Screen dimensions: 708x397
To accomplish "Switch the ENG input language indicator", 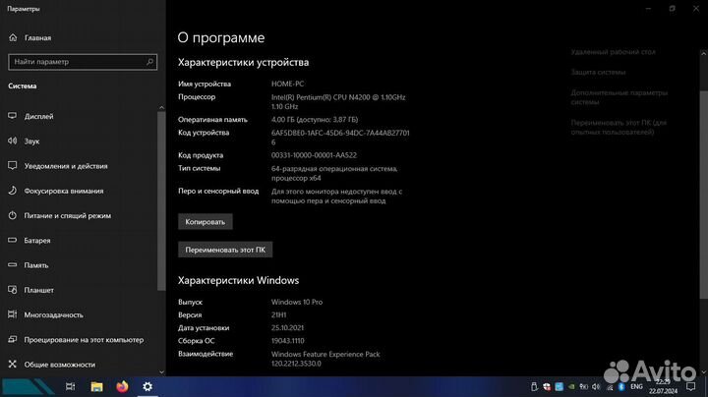I will [x=636, y=386].
